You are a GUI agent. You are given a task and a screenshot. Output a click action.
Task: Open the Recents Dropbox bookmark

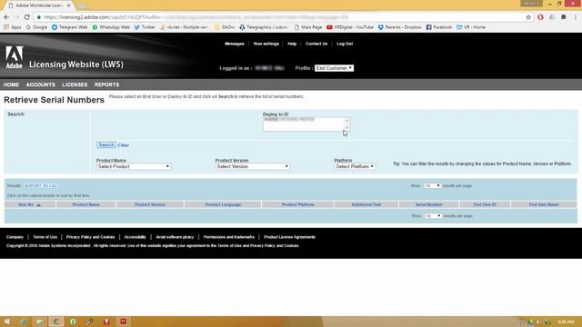[x=400, y=27]
